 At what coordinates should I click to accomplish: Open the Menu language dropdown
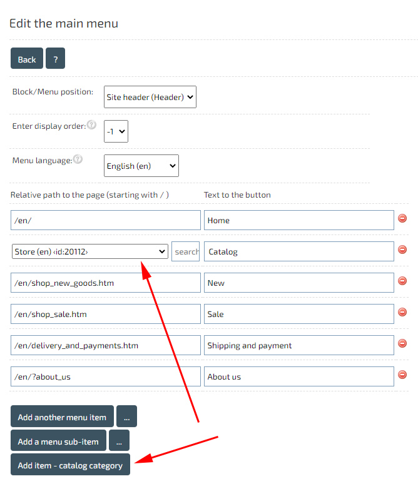(x=141, y=166)
